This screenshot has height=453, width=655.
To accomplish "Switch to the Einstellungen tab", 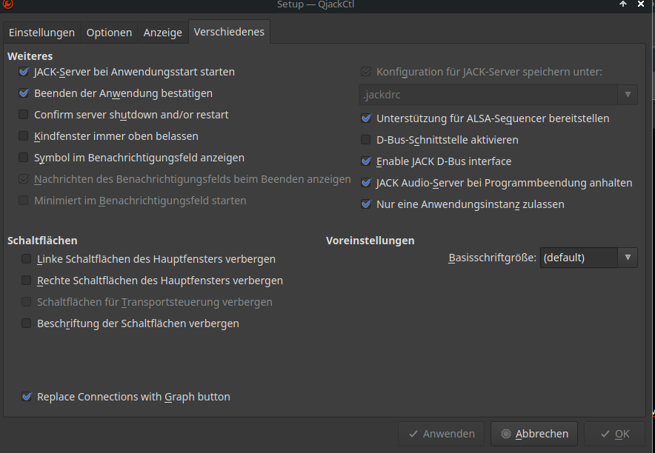I will click(41, 33).
